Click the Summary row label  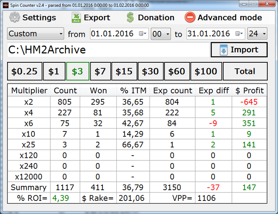[x=29, y=187]
